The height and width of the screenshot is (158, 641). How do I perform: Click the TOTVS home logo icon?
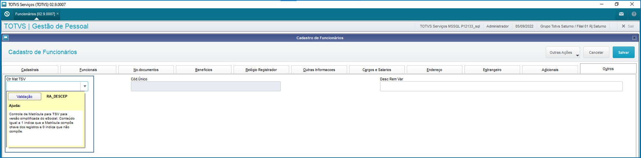pyautogui.click(x=7, y=14)
